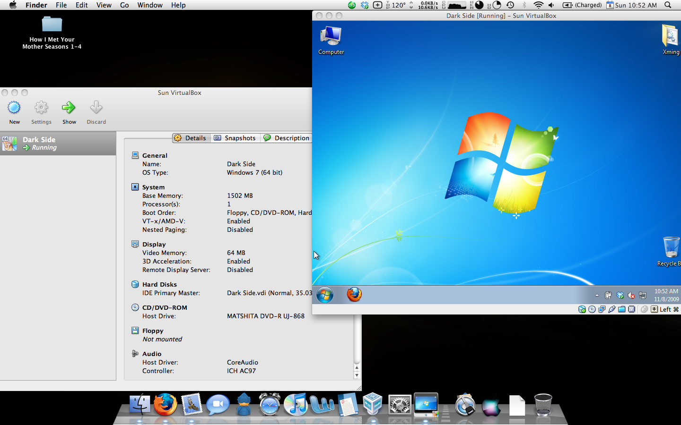This screenshot has height=425, width=681.
Task: Switch to the Snapshots tab
Action: point(235,138)
